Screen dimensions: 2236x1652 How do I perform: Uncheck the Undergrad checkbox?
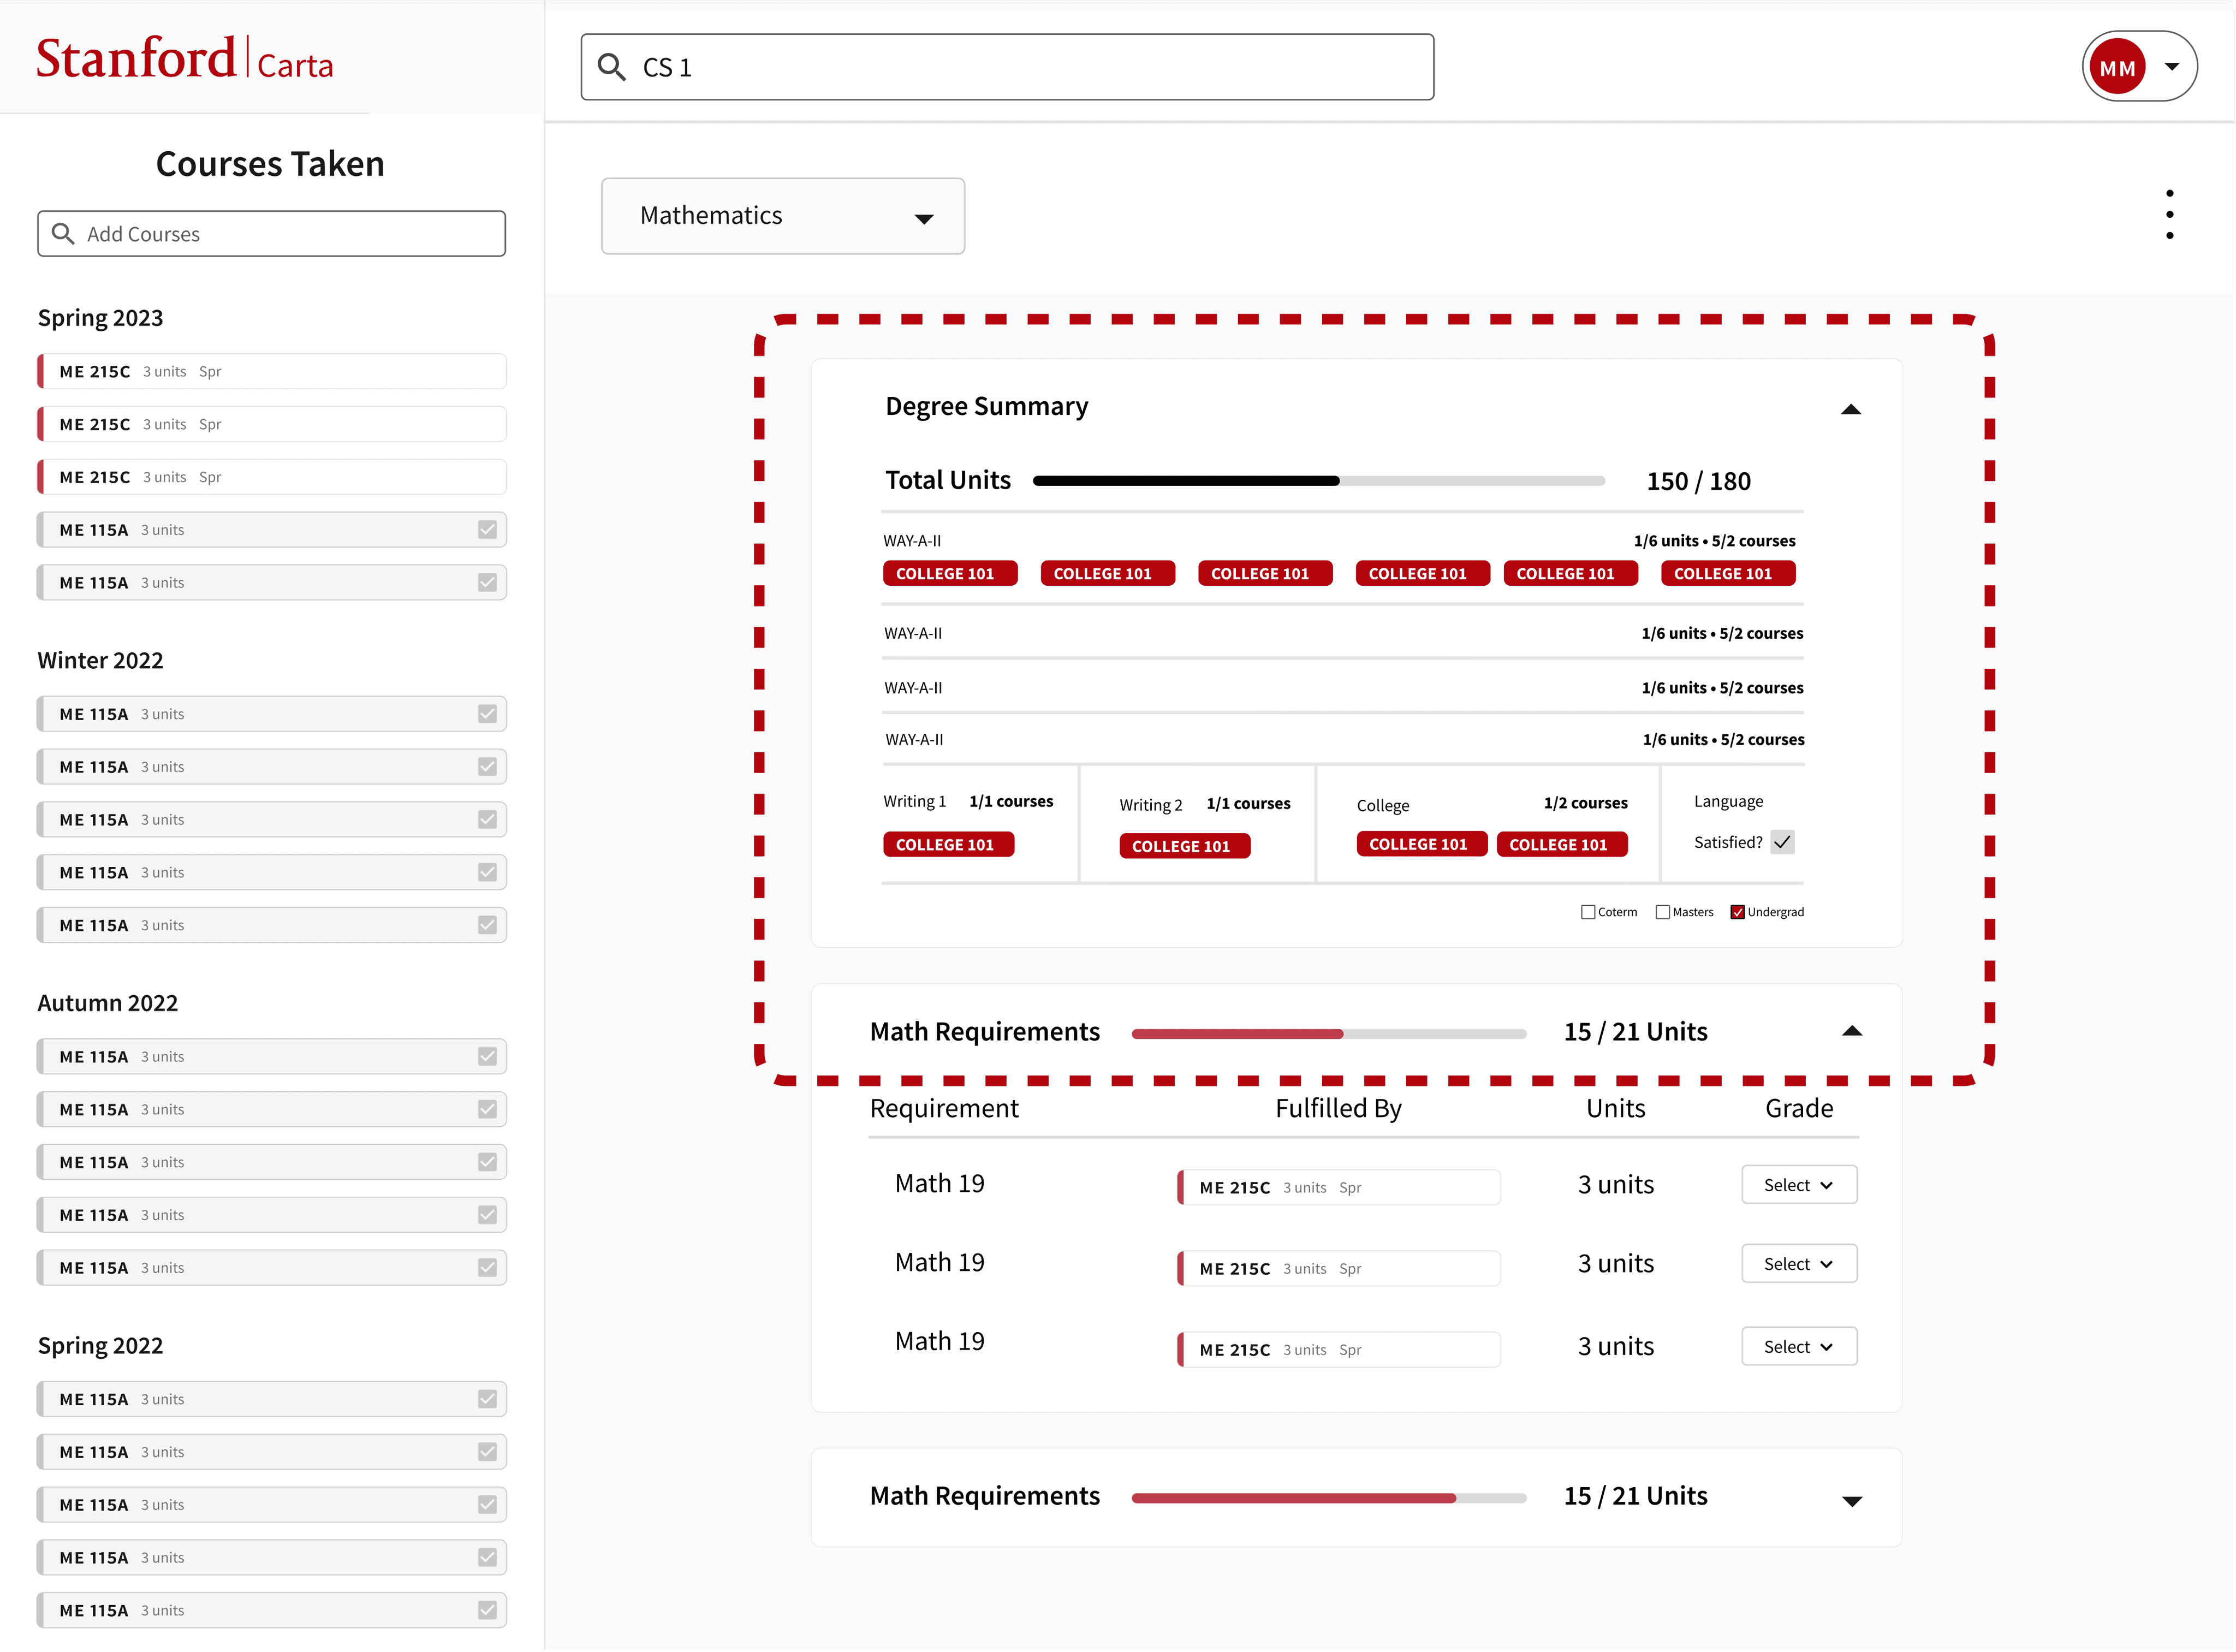click(x=1738, y=912)
